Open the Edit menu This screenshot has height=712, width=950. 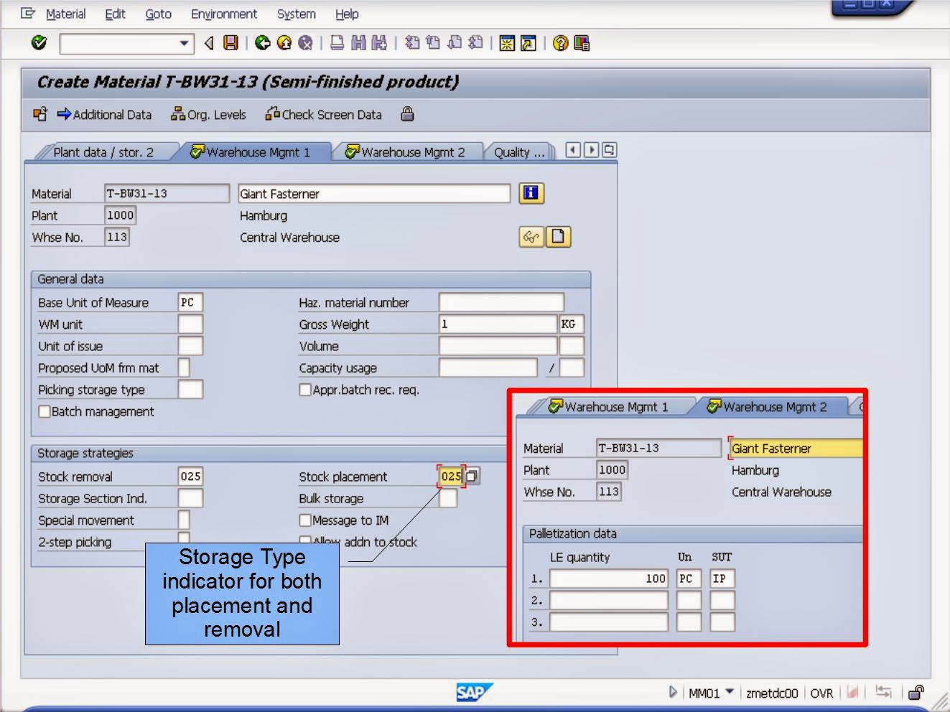115,14
